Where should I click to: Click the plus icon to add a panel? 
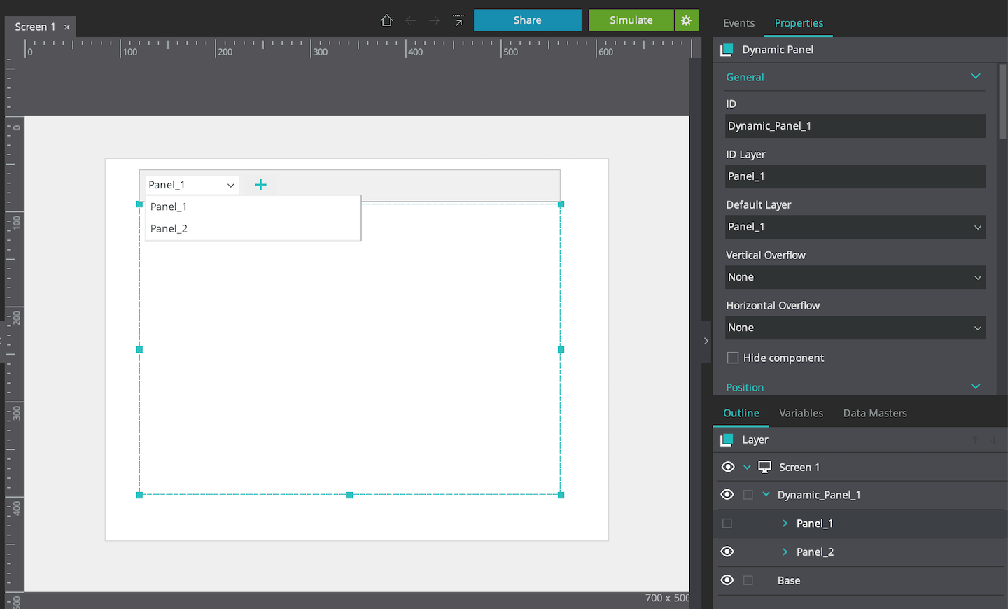pos(260,185)
